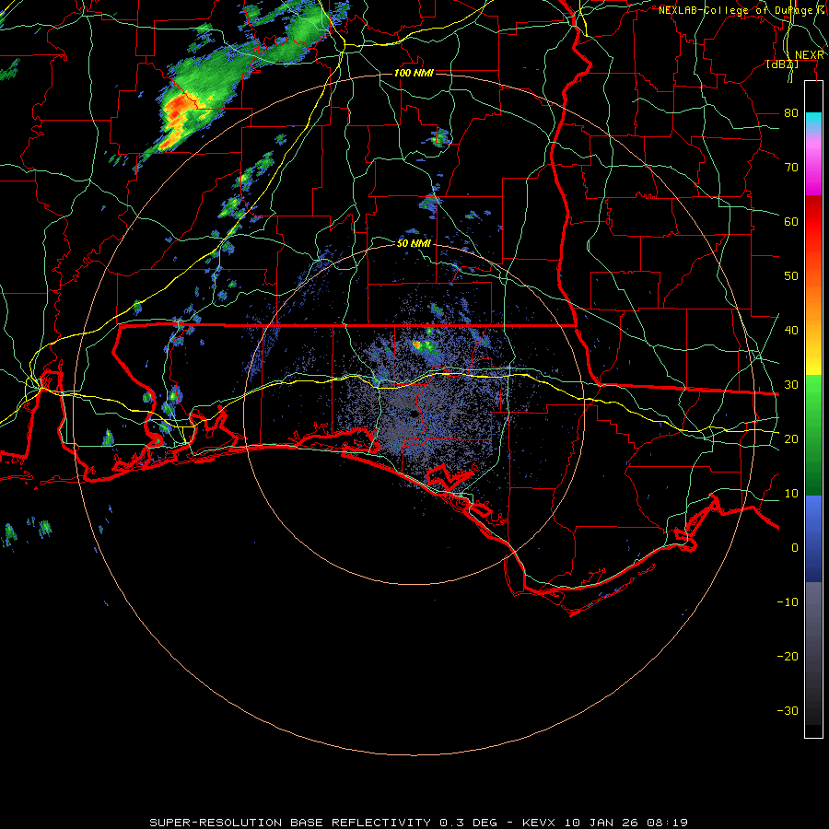Click the NEXLAB-College of DuPage watermark text
Viewport: 829px width, 829px height.
coord(741,10)
